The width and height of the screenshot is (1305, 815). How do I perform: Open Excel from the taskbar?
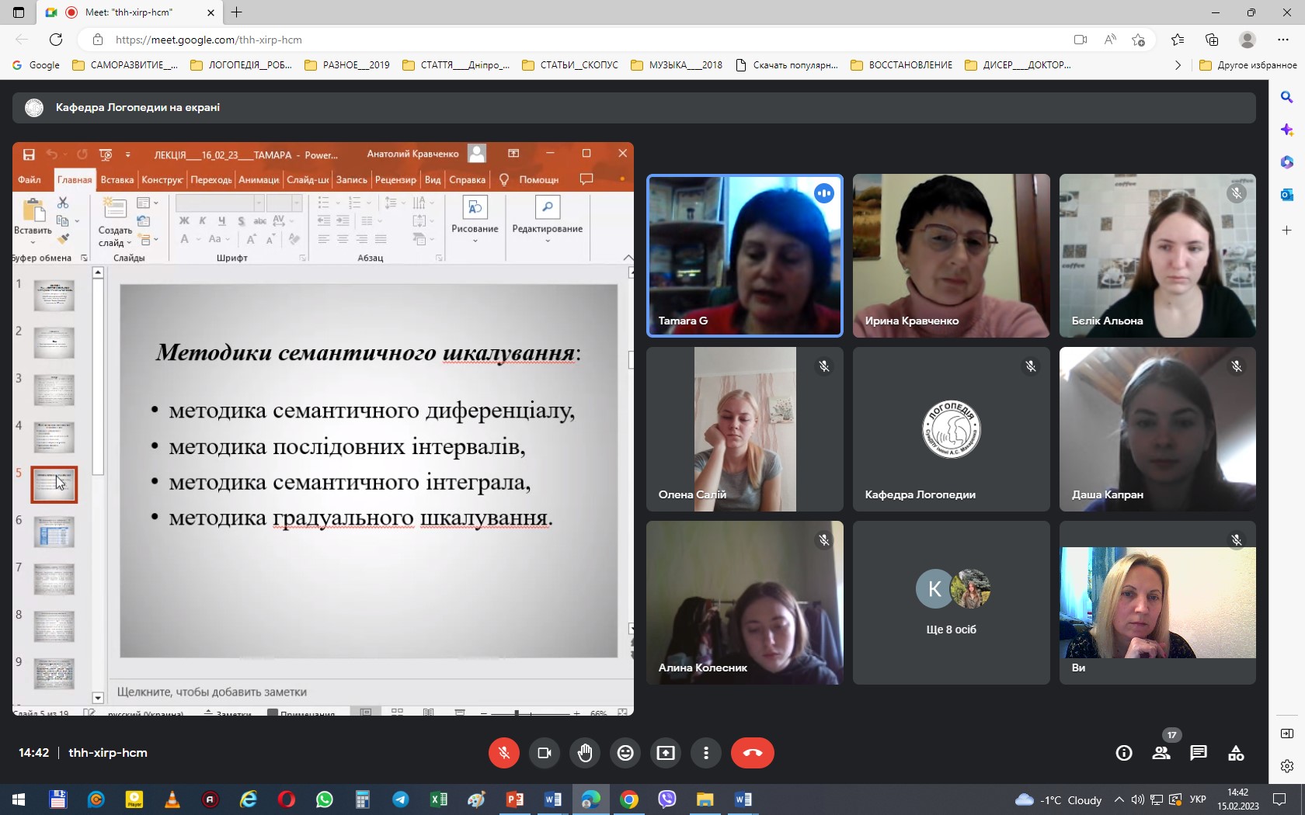[439, 799]
